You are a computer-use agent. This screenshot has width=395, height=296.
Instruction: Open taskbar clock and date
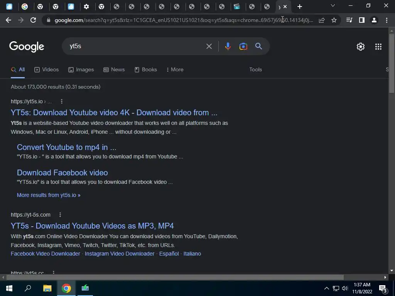pyautogui.click(x=362, y=288)
